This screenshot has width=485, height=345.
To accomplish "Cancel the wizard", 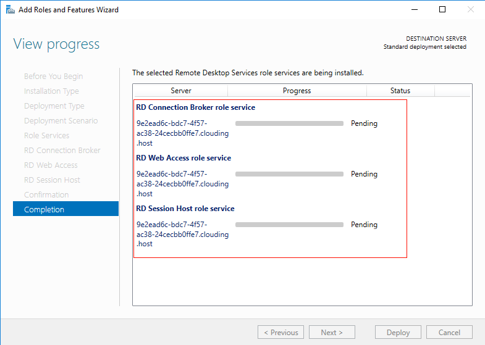I will point(449,332).
